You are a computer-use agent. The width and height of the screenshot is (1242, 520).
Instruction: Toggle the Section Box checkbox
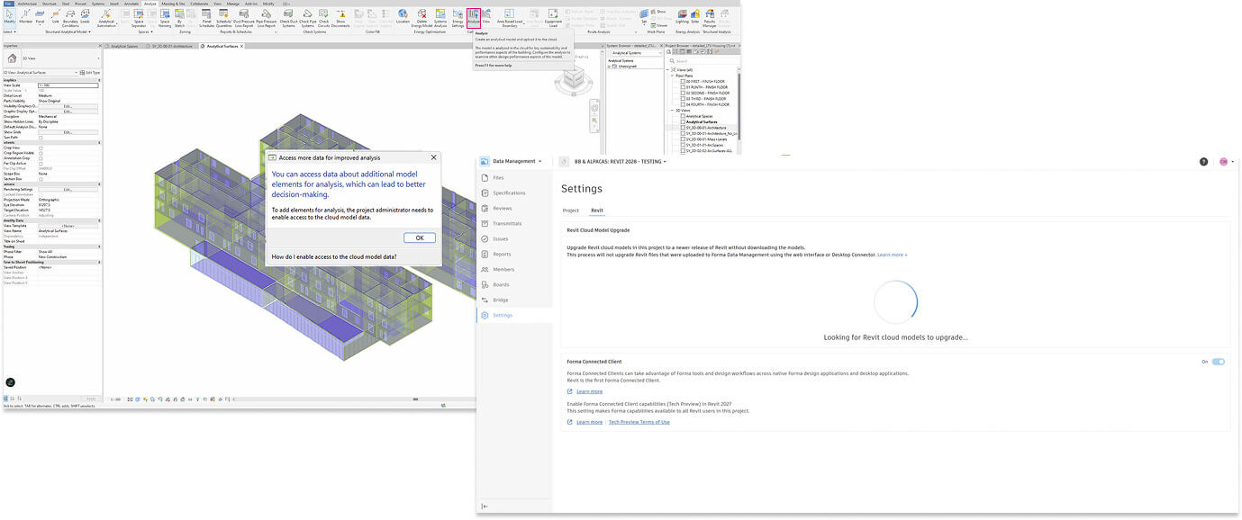coord(41,179)
